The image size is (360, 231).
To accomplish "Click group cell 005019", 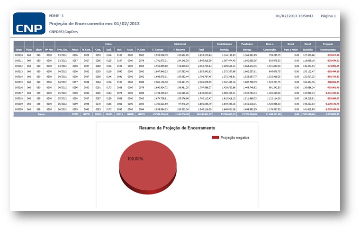I will pos(19,104).
